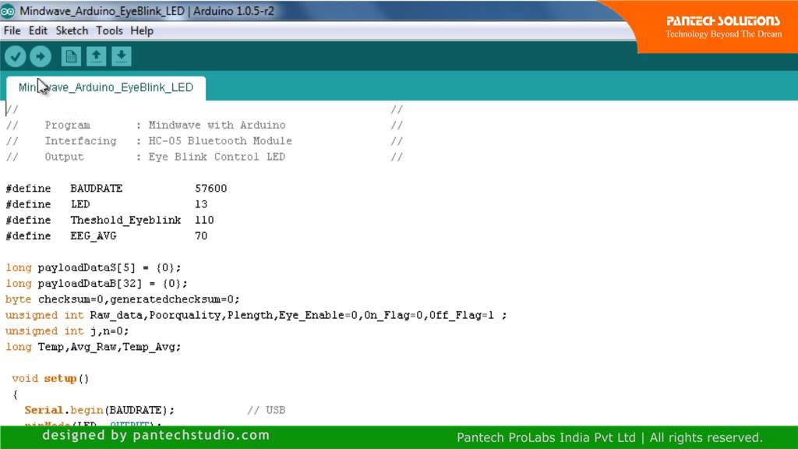This screenshot has width=798, height=449.
Task: Click the Arduino logo in title bar
Action: [x=8, y=11]
